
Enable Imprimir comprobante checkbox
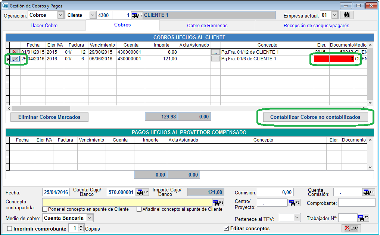click(10, 229)
